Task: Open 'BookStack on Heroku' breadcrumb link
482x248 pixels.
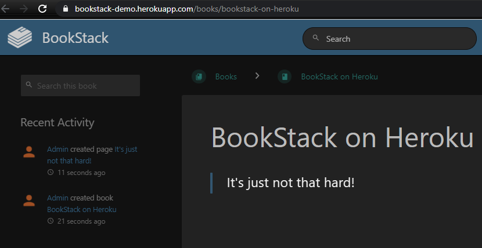Action: click(x=339, y=76)
